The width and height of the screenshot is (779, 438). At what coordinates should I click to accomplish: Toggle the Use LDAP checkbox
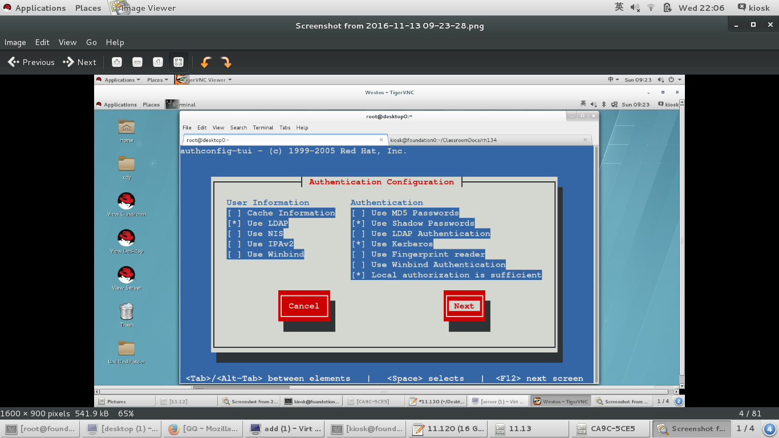point(234,223)
